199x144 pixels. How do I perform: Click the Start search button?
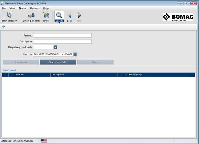tap(21, 62)
